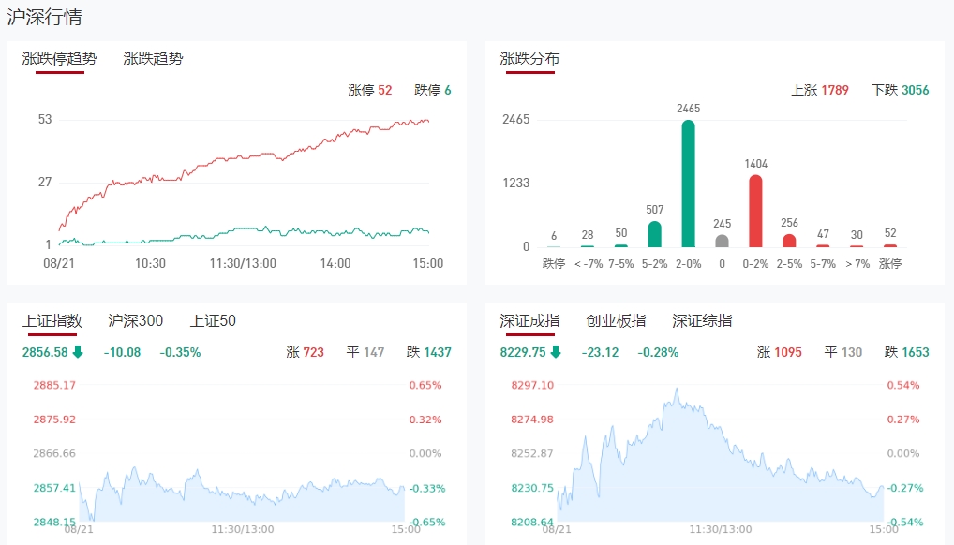Switch to the 上证50 tab
Viewport: 954px width, 545px height.
click(213, 321)
